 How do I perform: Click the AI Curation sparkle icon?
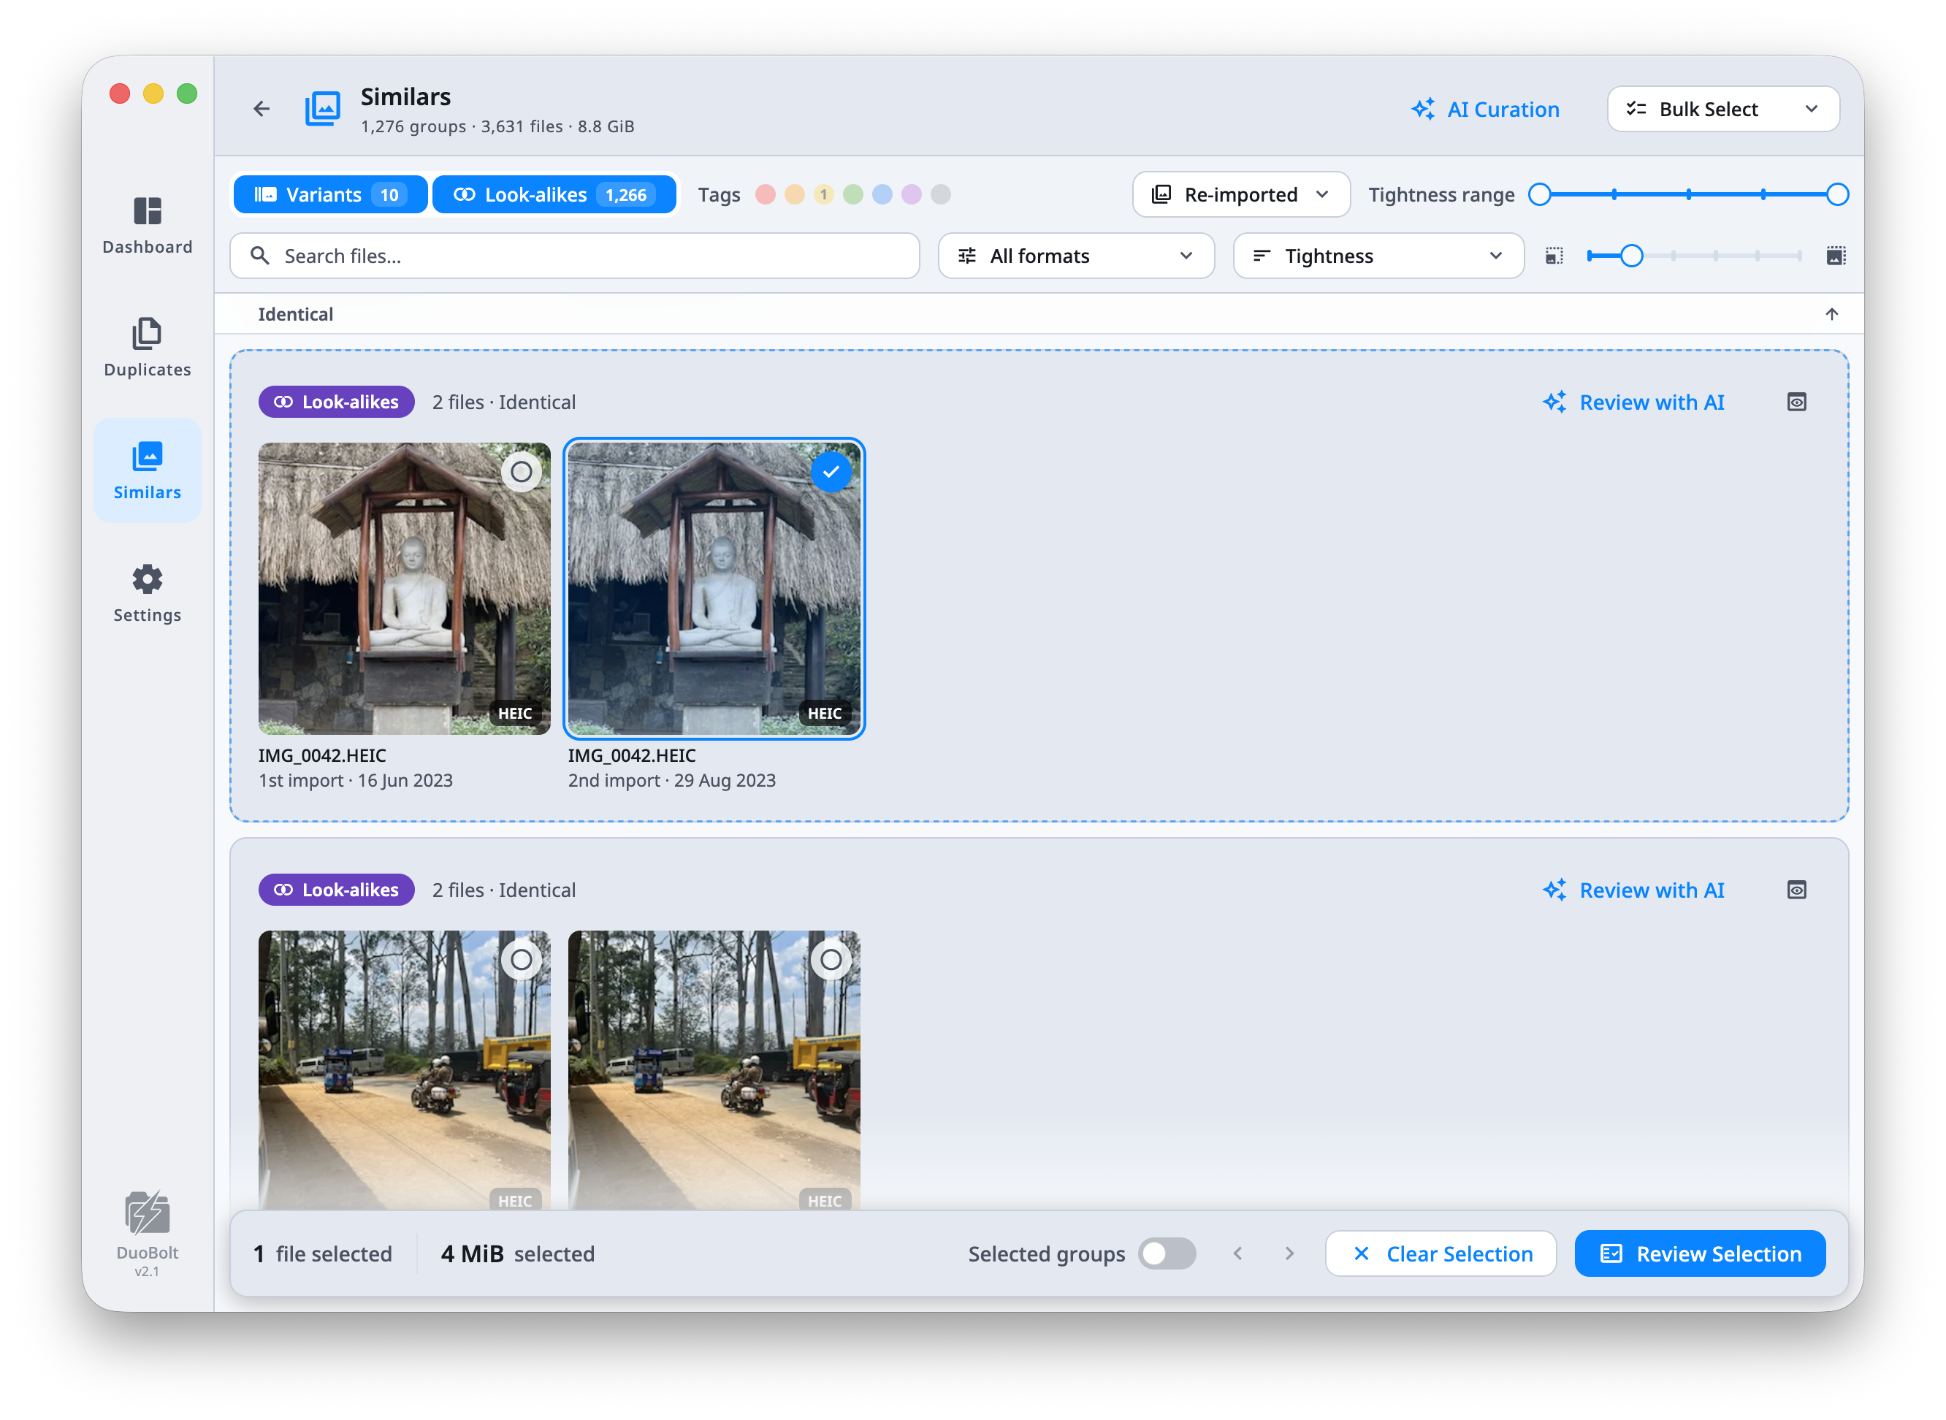tap(1422, 109)
